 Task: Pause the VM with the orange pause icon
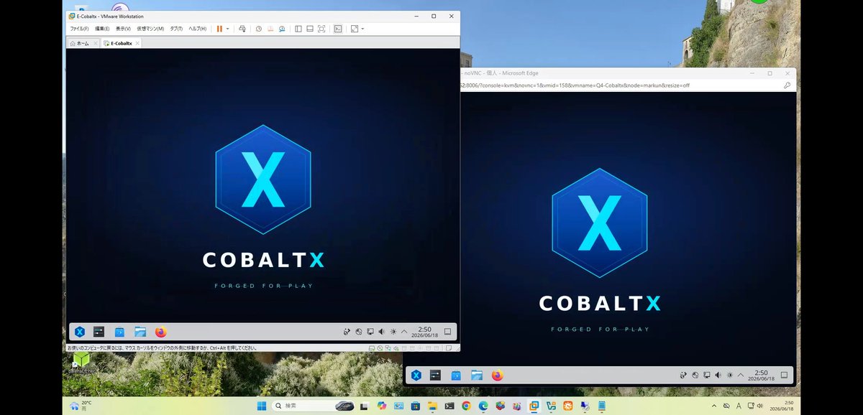(x=219, y=29)
